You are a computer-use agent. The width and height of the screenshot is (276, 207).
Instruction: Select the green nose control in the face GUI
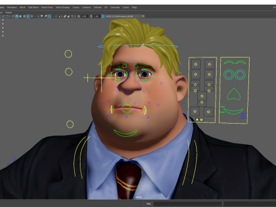click(x=233, y=94)
